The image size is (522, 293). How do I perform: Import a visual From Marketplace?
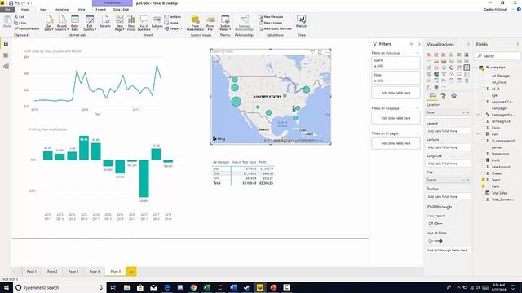(x=195, y=23)
